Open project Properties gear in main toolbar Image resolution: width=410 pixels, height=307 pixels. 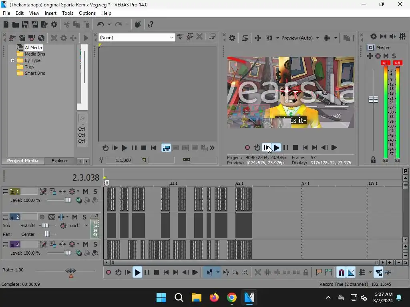pos(54,24)
